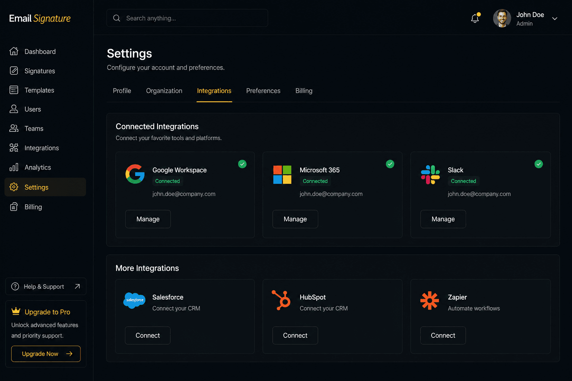Viewport: 572px width, 381px height.
Task: Open the Preferences tab
Action: coord(263,91)
